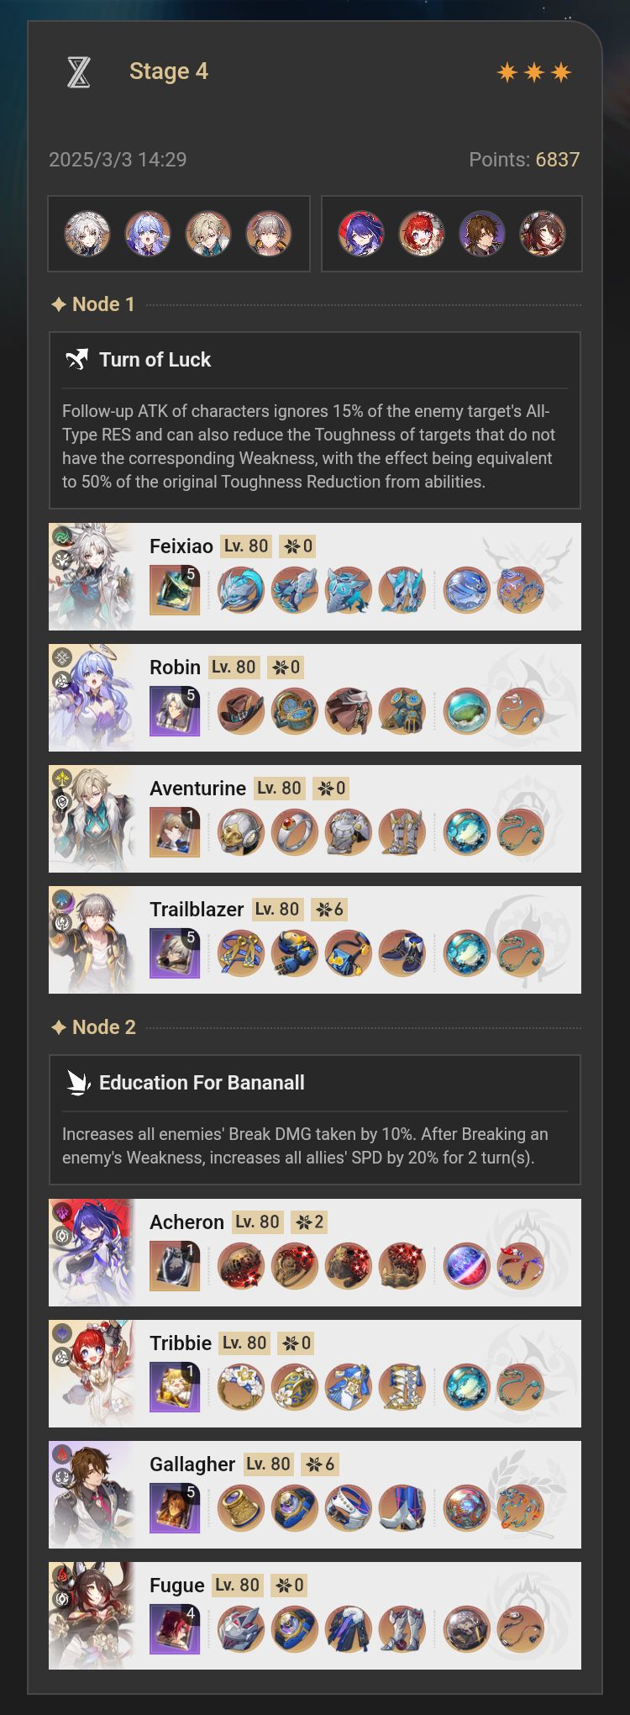Click the Education For Bananall buff icon

tap(78, 1083)
